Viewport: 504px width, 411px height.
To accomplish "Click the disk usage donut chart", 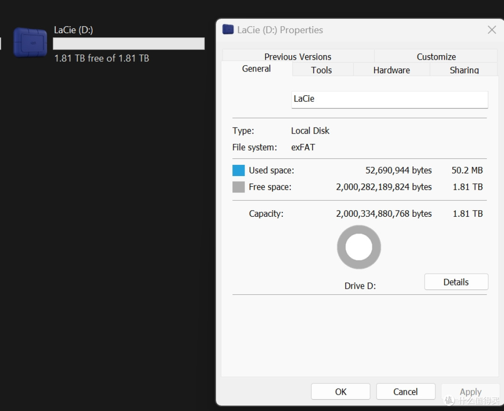I will (x=359, y=247).
